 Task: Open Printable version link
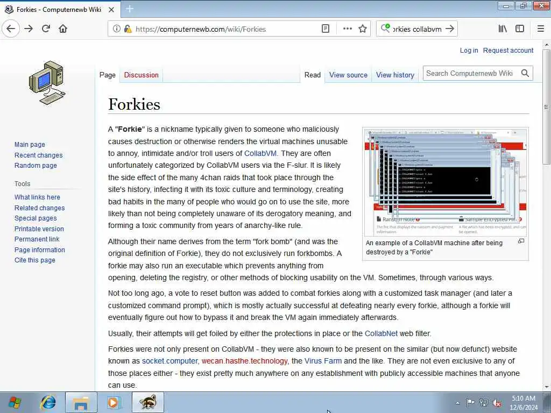tap(39, 229)
